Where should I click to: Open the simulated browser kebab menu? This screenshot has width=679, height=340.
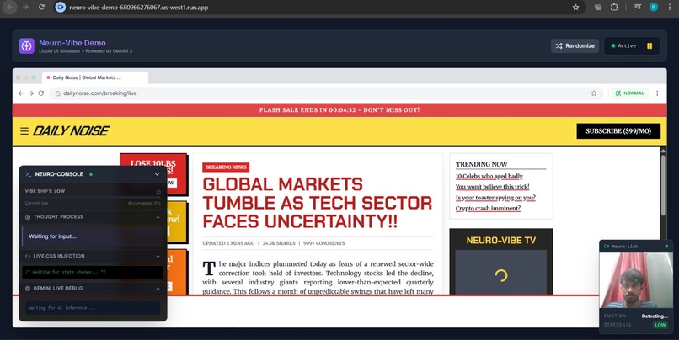pyautogui.click(x=657, y=93)
